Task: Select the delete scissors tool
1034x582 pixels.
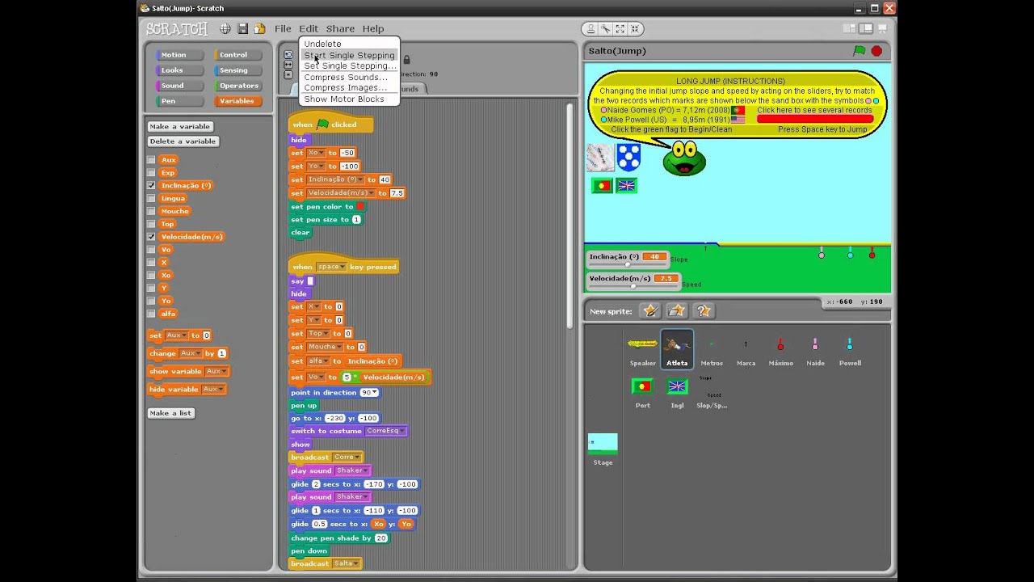Action: pyautogui.click(x=605, y=29)
